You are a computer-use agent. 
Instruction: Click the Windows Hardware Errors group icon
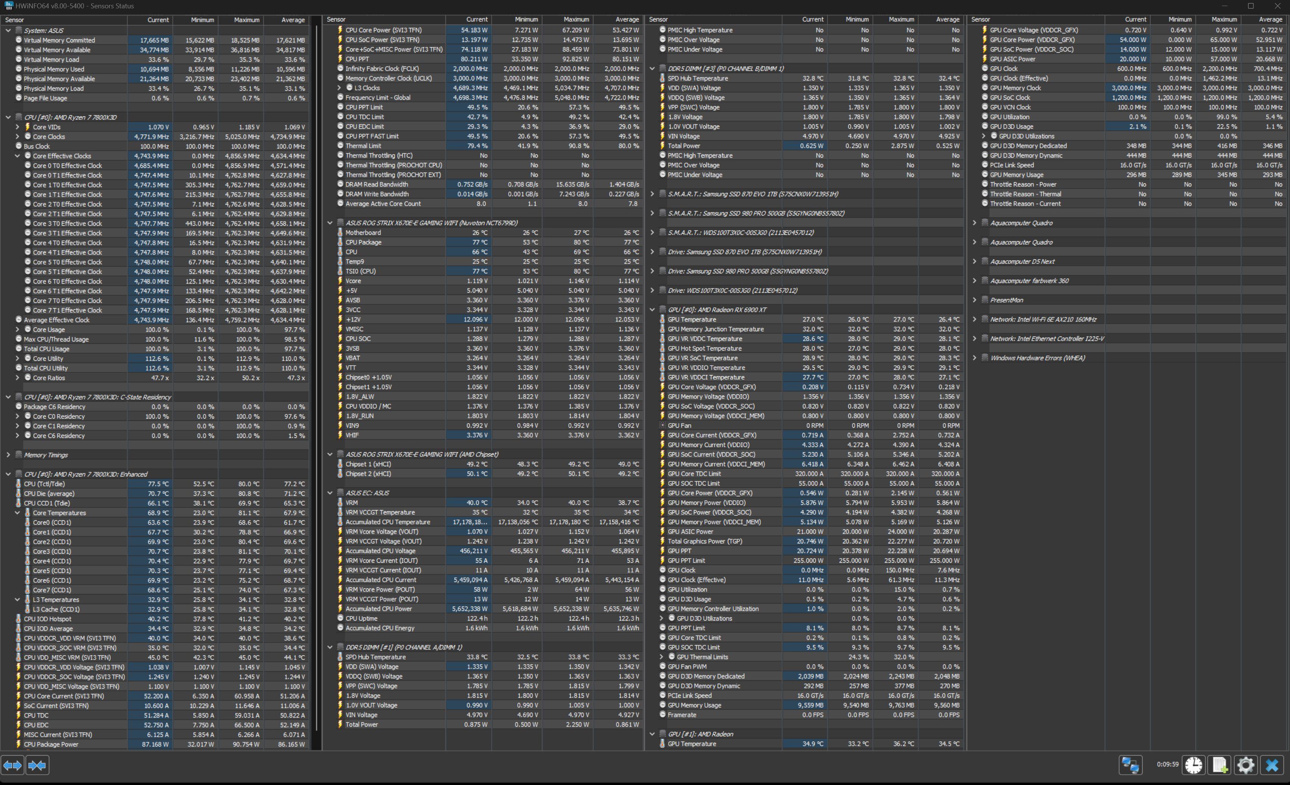(985, 358)
